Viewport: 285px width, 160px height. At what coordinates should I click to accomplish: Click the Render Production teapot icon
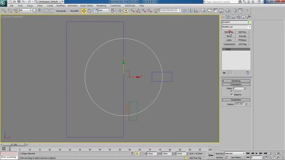click(x=246, y=11)
